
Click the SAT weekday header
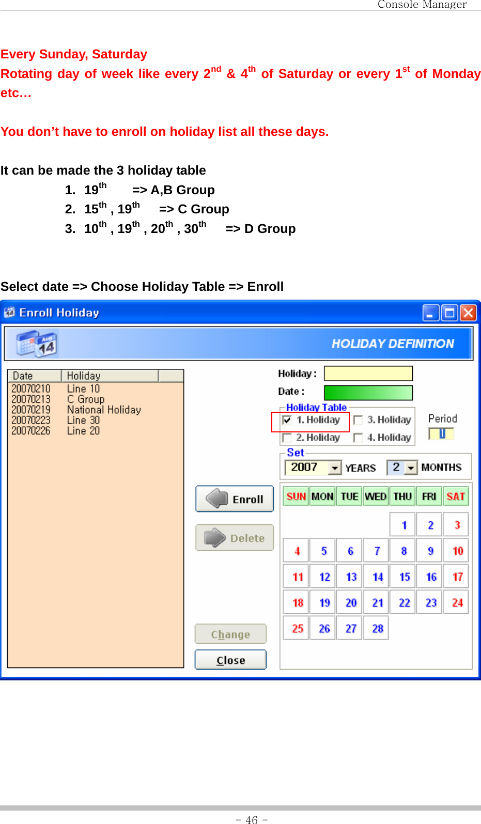(456, 496)
